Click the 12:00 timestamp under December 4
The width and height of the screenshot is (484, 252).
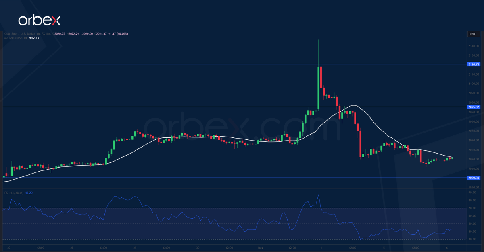353,248
